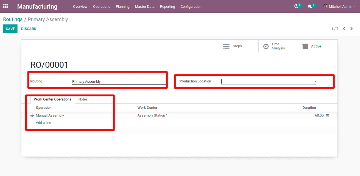The image size is (360, 176).
Task: Click the Active archive box icon
Action: click(x=305, y=46)
